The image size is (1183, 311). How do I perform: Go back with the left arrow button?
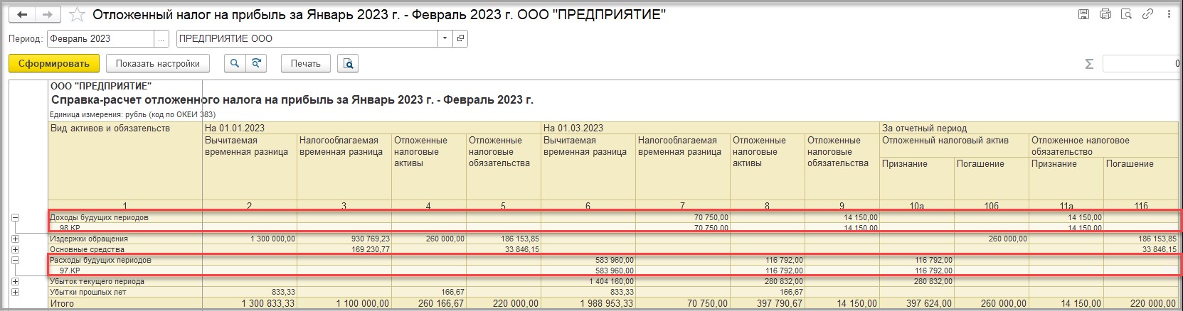[21, 15]
